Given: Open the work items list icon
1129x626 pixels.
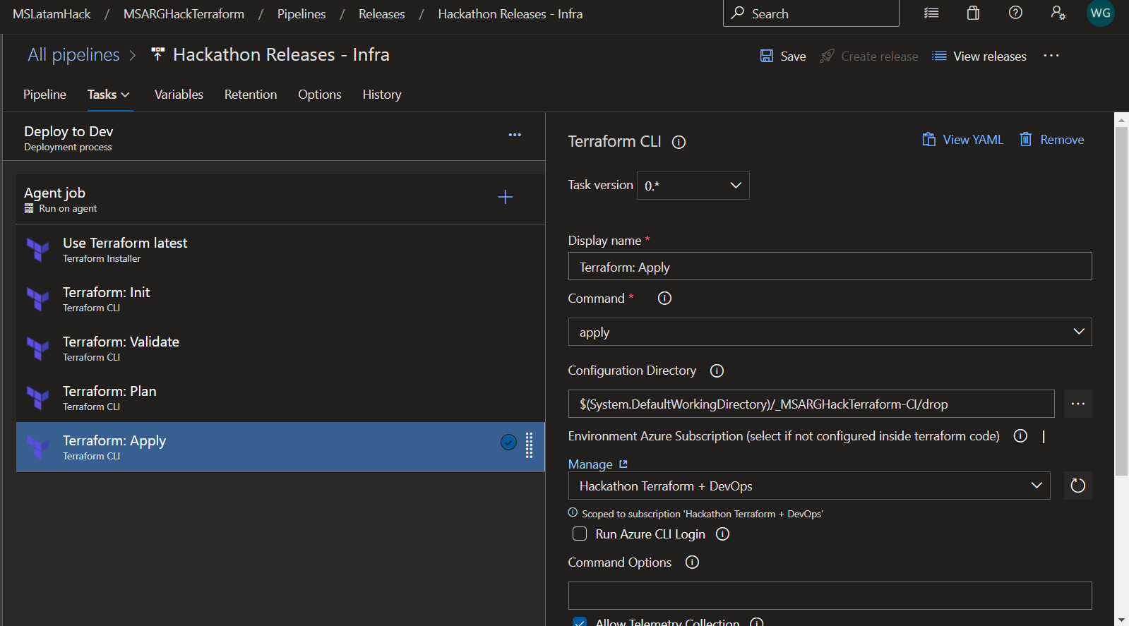Looking at the screenshot, I should (931, 13).
